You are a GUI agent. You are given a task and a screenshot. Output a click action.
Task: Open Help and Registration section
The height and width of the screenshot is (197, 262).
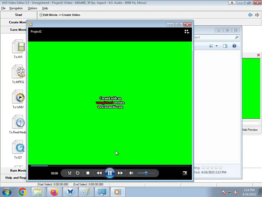pos(14,178)
